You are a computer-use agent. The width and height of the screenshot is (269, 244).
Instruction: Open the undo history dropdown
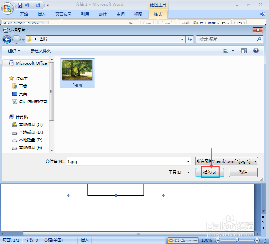[32, 5]
